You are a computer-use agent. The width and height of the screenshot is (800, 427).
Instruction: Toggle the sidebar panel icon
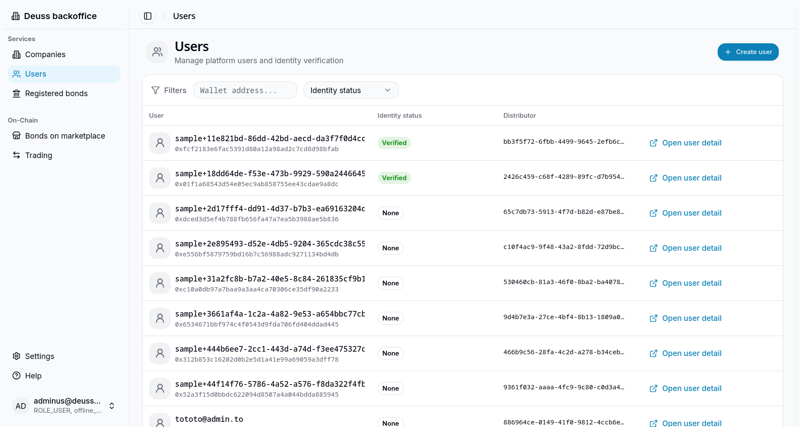tap(148, 16)
